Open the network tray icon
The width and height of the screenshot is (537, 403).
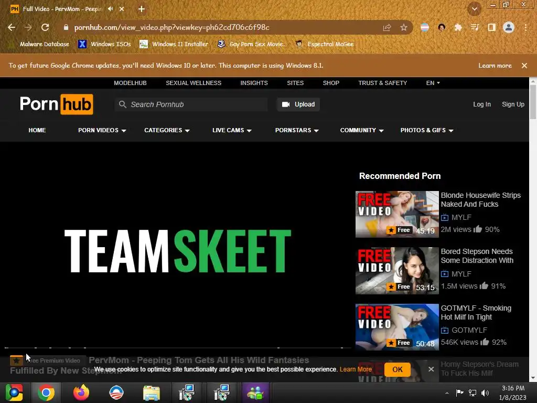point(472,393)
